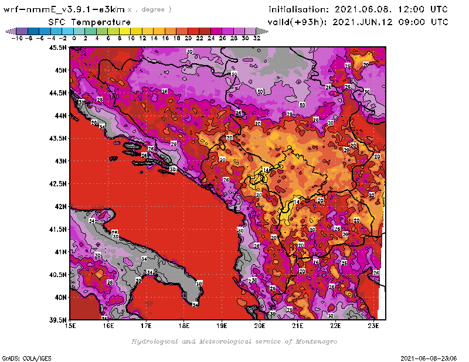Viewport: 469px width, 362px height.
Task: Click the 41.5N latitude label
Action: click(57, 229)
